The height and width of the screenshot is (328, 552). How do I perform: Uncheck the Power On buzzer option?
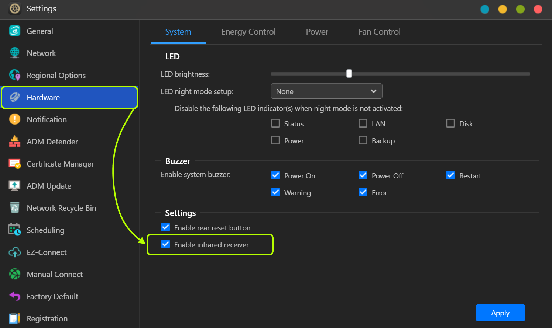click(275, 175)
